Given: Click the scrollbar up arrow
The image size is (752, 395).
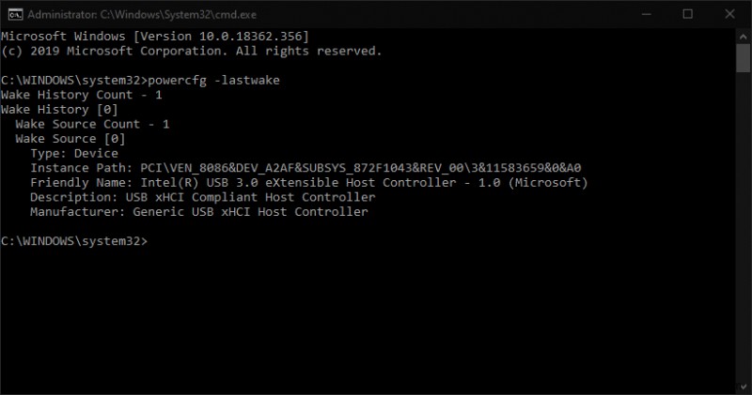Looking at the screenshot, I should coord(743,34).
